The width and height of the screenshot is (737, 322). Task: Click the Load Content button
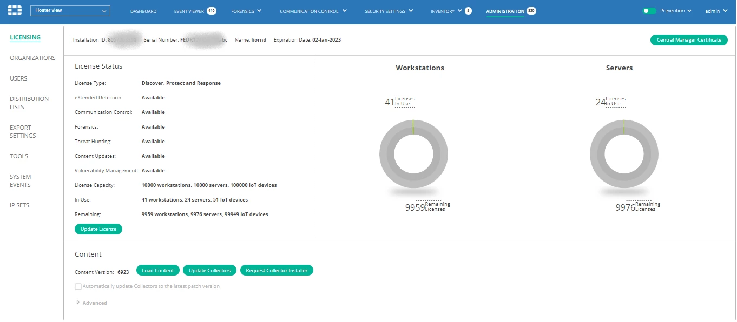point(158,271)
